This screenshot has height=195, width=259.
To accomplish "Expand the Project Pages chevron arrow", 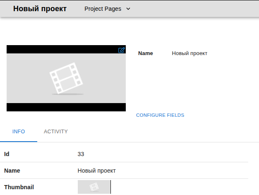I will (128, 9).
